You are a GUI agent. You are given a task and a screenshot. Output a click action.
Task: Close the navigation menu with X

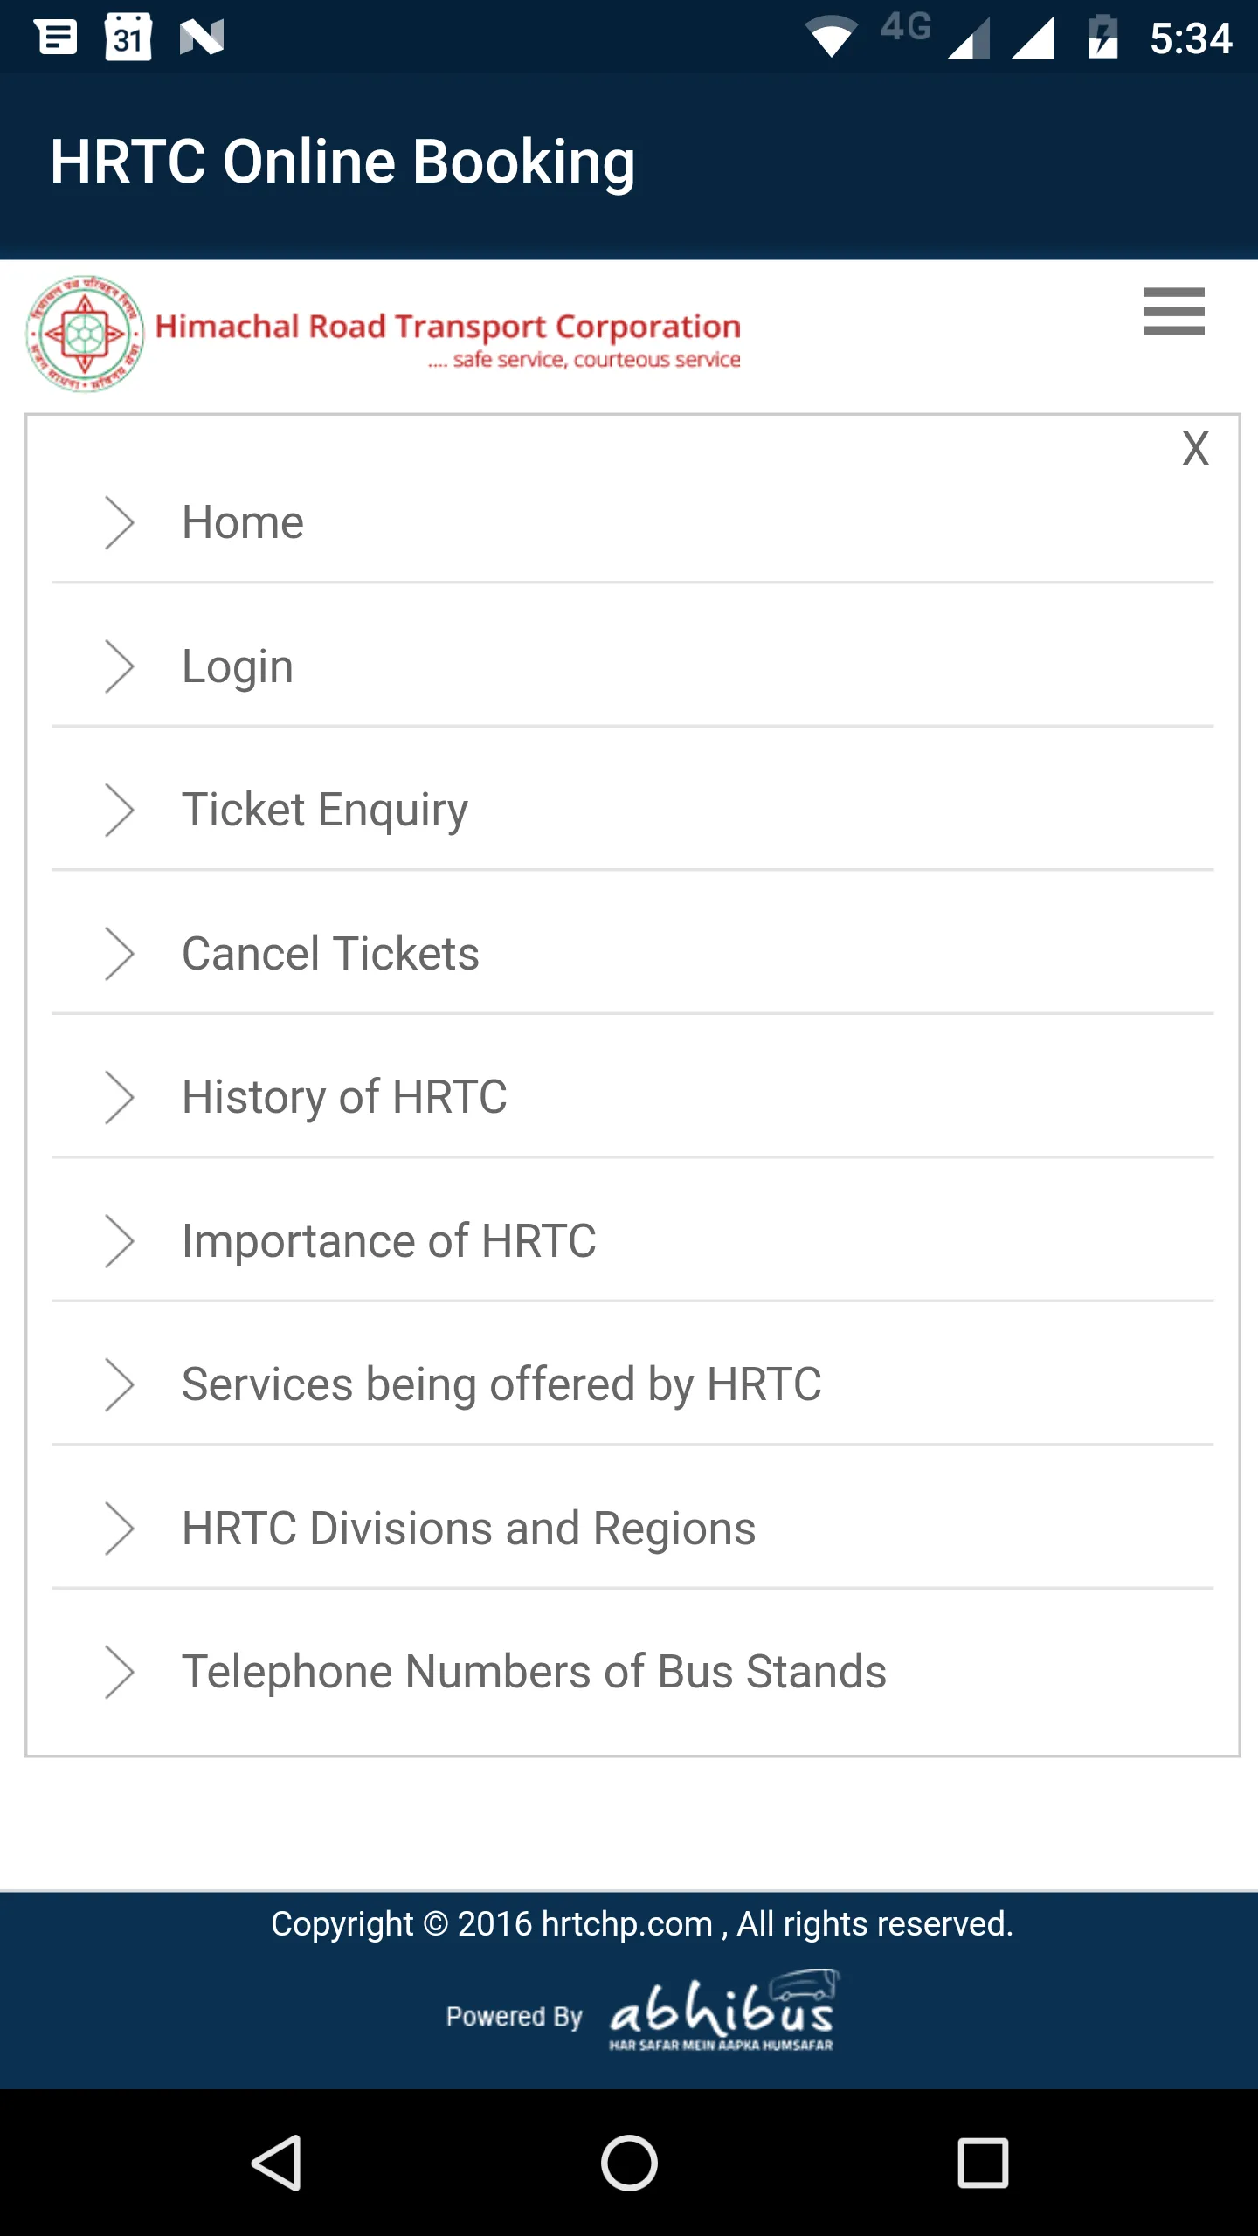1195,449
